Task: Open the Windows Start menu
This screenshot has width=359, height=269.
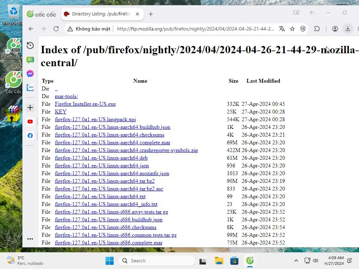Action: click(x=109, y=261)
